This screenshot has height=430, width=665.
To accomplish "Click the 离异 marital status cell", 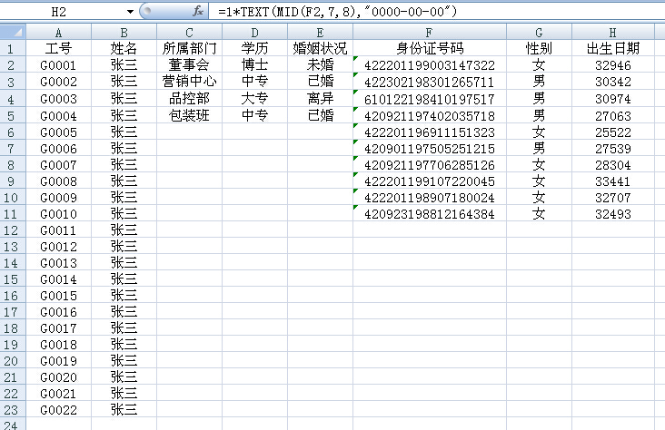I will pyautogui.click(x=320, y=99).
